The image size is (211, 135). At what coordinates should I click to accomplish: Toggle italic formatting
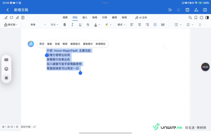point(72,25)
